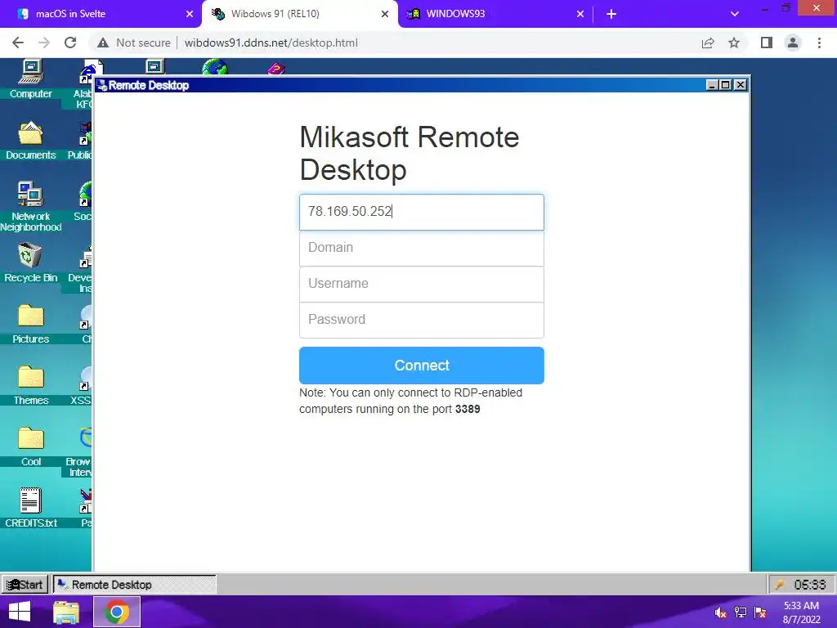This screenshot has width=837, height=628.
Task: Go forward in browser history
Action: click(x=44, y=43)
